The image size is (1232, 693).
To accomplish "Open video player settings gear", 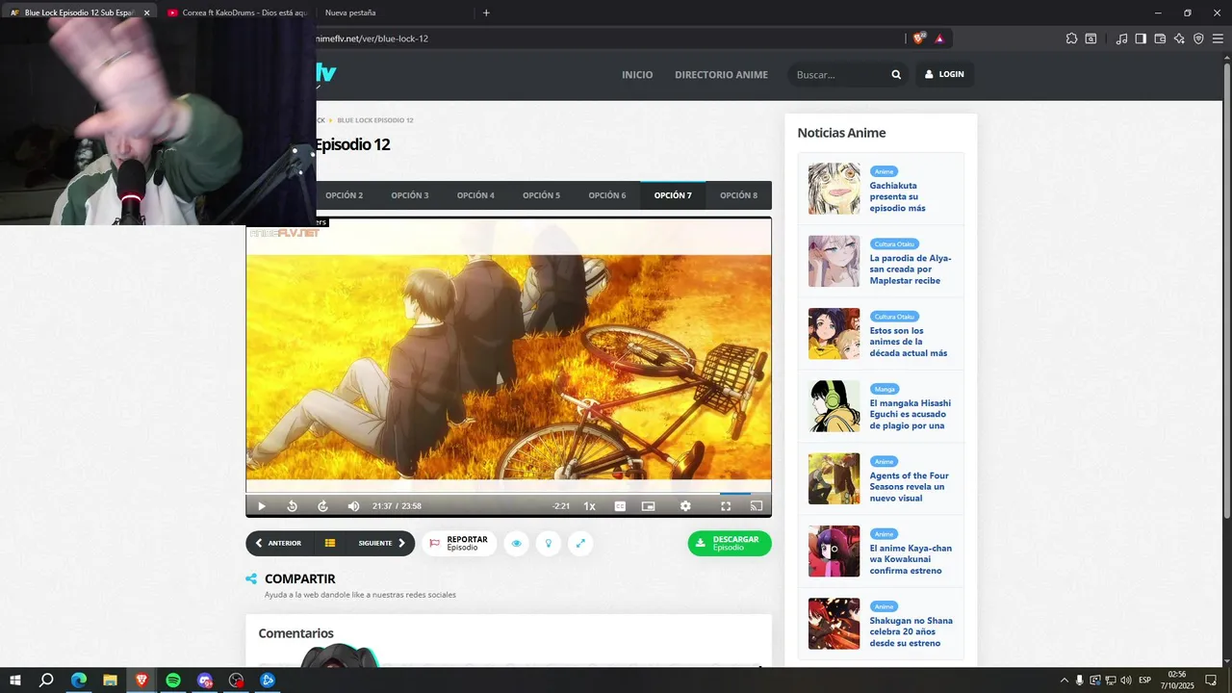I will click(685, 506).
